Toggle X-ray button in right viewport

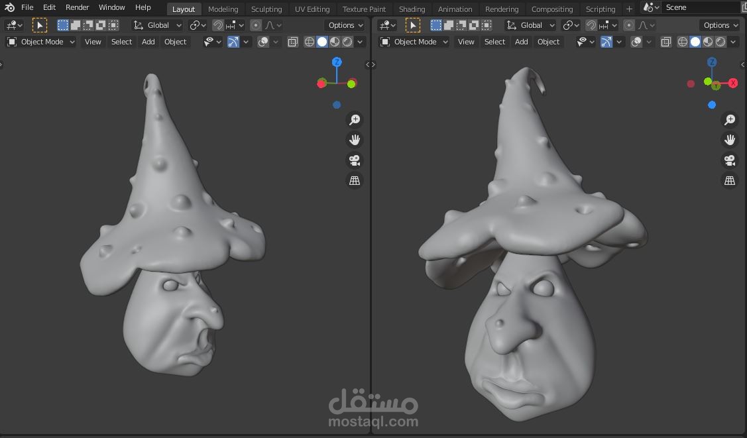(666, 42)
